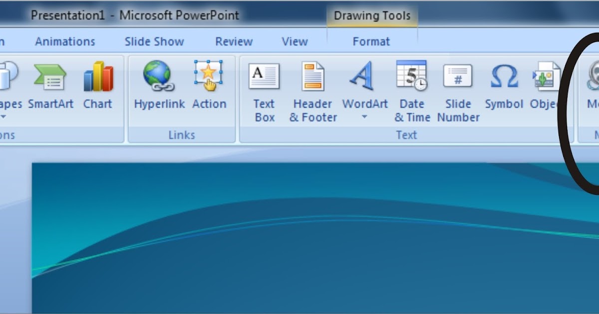The image size is (599, 314).
Task: Open the View tab
Action: [x=295, y=42]
